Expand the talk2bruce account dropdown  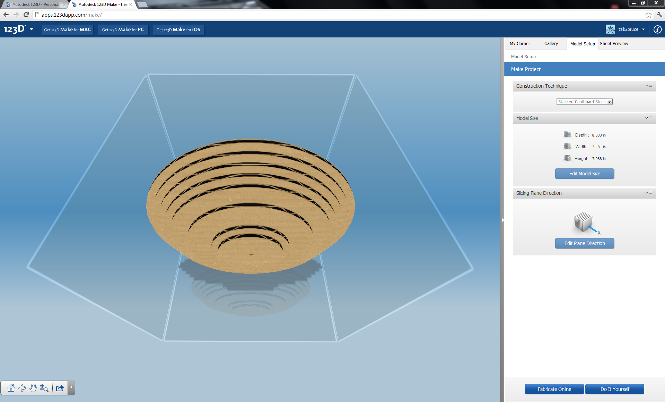644,29
